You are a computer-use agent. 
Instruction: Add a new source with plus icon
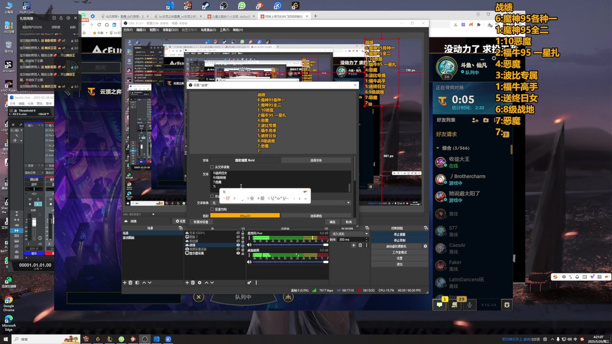tap(187, 283)
